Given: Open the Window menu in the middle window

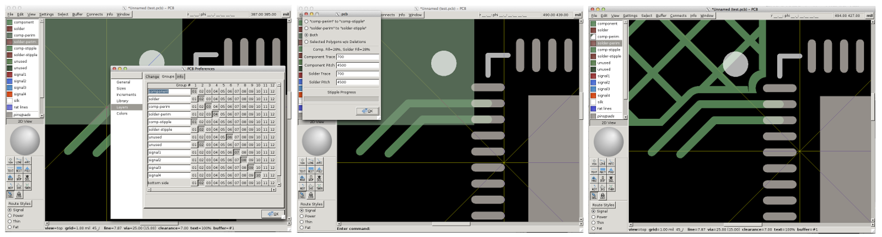Looking at the screenshot, I should 415,15.
